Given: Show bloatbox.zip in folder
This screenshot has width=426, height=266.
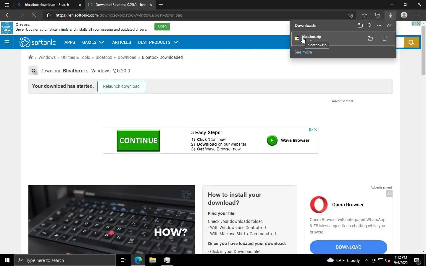Looking at the screenshot, I should (370, 38).
